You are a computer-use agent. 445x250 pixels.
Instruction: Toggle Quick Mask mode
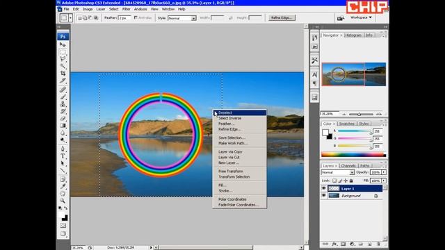(x=63, y=226)
